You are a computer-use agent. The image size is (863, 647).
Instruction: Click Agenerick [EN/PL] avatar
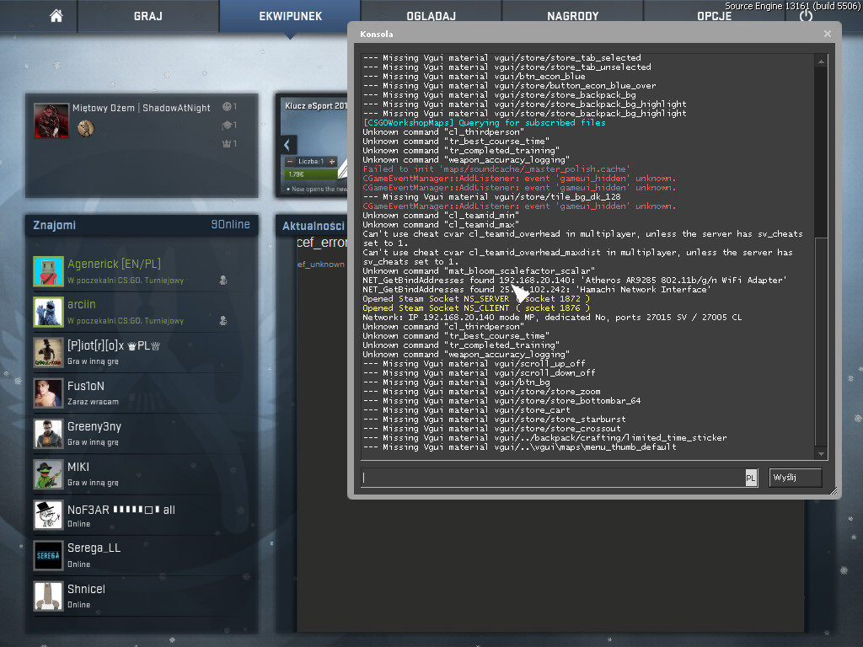pyautogui.click(x=48, y=271)
